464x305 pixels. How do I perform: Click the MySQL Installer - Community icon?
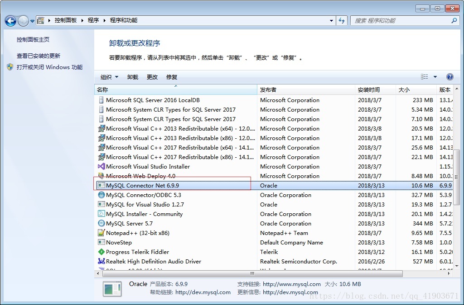point(101,214)
